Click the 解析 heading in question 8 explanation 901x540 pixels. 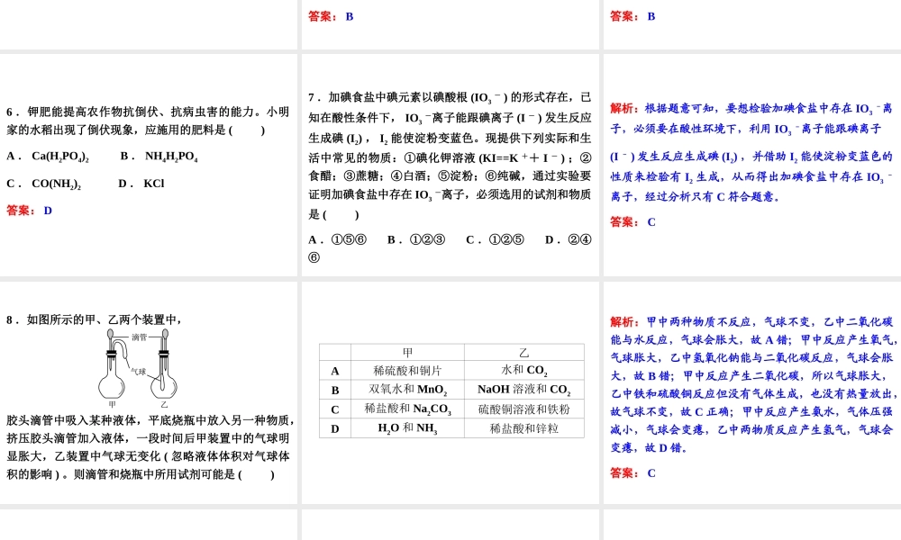(x=624, y=322)
